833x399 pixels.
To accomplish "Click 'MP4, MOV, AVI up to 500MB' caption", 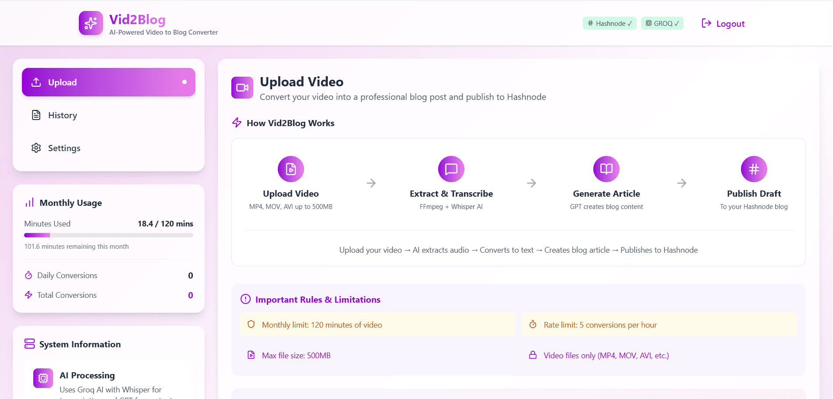I will (x=291, y=207).
